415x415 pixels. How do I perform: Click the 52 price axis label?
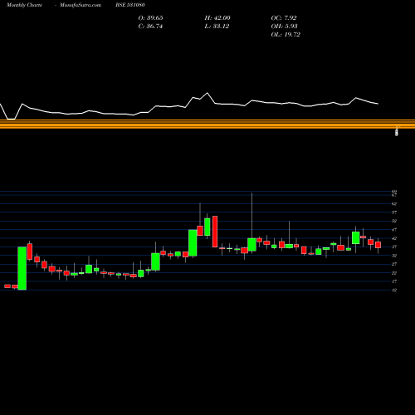coord(394,221)
